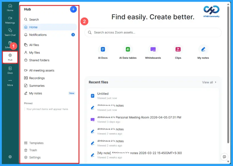The height and width of the screenshot is (166, 233).
Task: Click the purple whiteboard file icon
Action: [x=92, y=119]
